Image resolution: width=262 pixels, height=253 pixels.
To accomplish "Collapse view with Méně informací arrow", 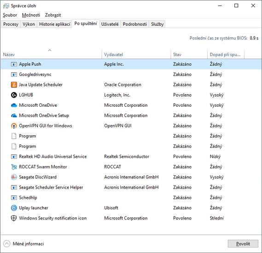I will click(x=7, y=244).
